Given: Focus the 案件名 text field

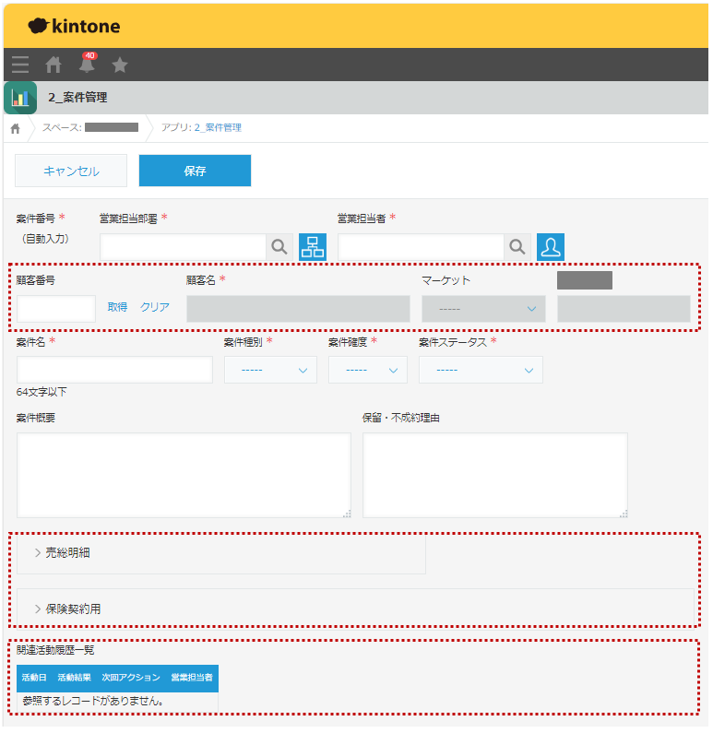Looking at the screenshot, I should [114, 370].
